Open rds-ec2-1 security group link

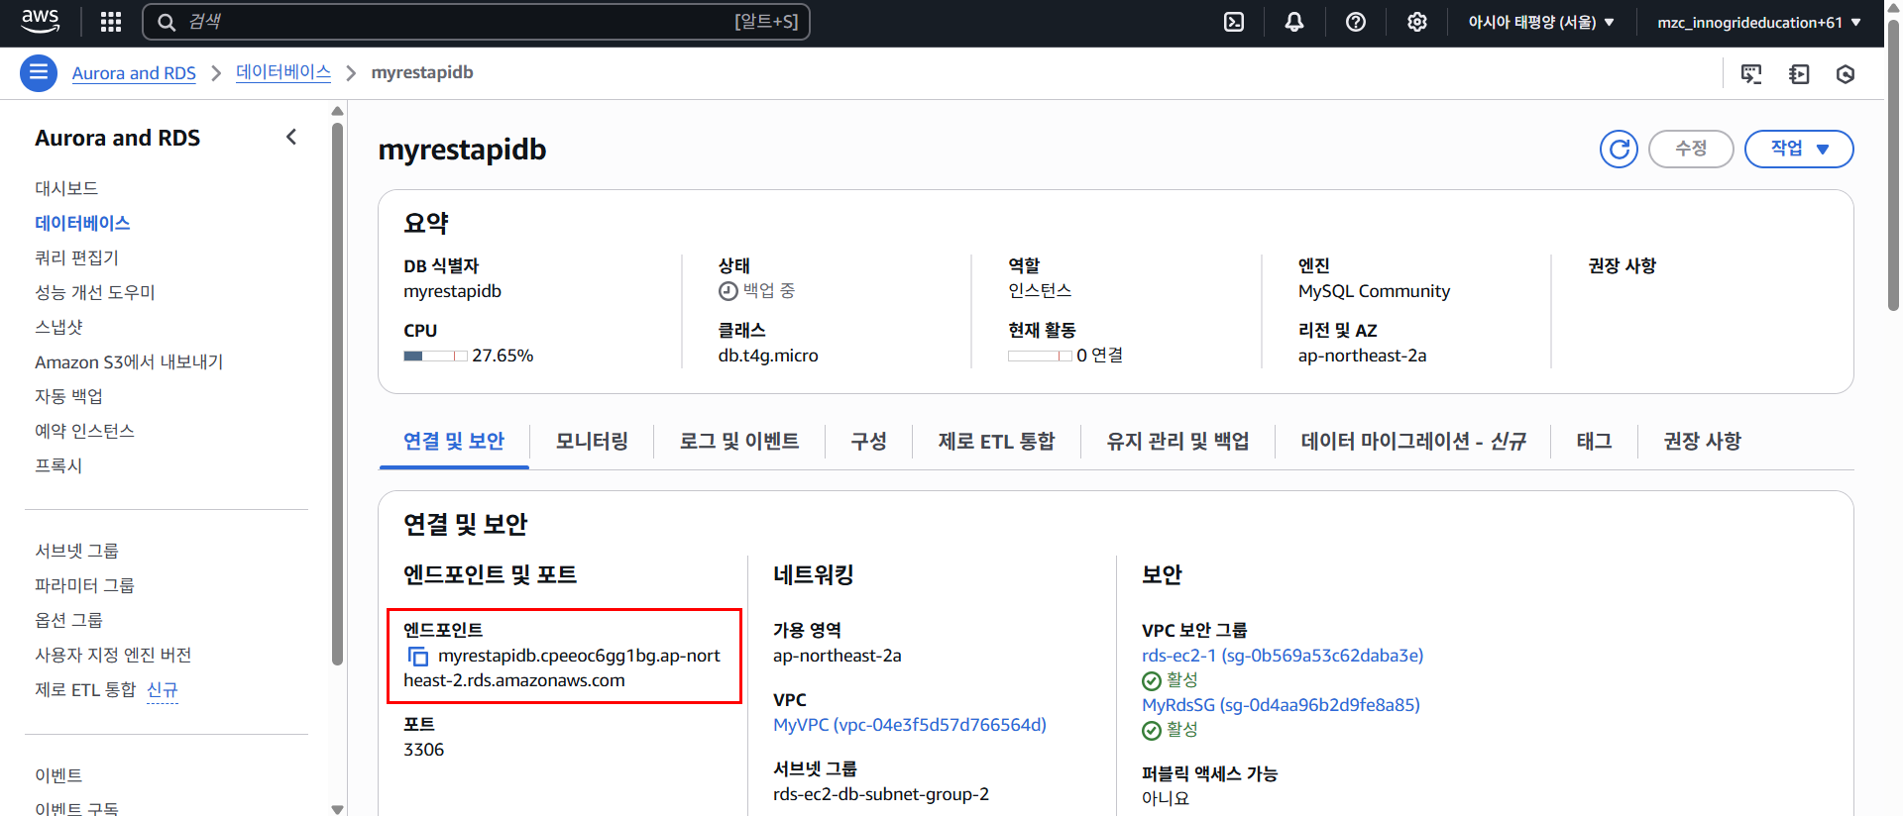tap(1283, 656)
